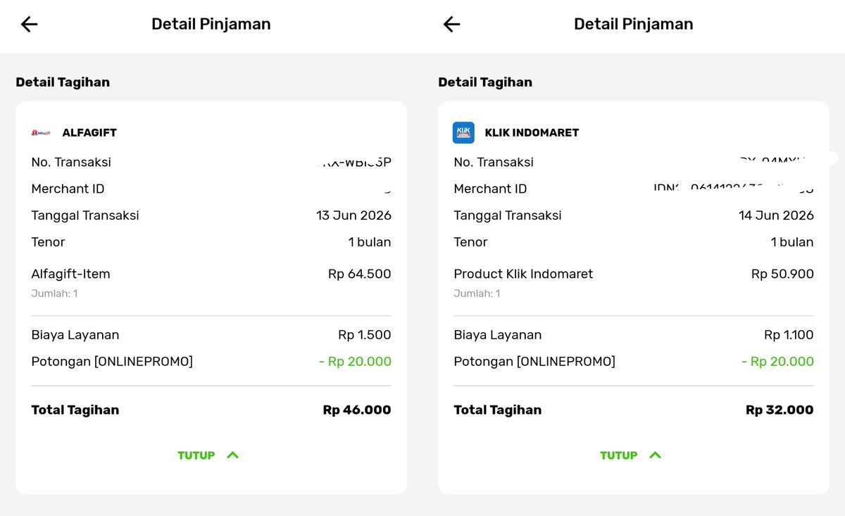The image size is (845, 516).
Task: Tap the Rp 46.000 total amount
Action: click(x=357, y=410)
